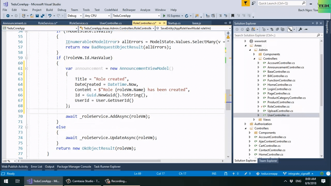Toggle auto-hide pin of Solution Explorer

tap(317, 23)
